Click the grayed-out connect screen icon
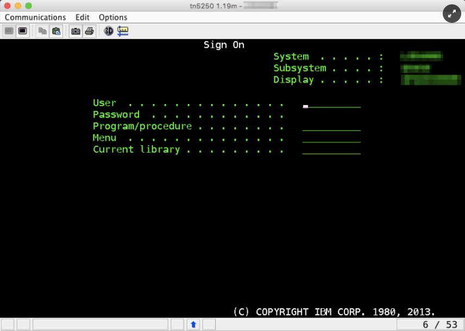The width and height of the screenshot is (465, 331). point(9,31)
